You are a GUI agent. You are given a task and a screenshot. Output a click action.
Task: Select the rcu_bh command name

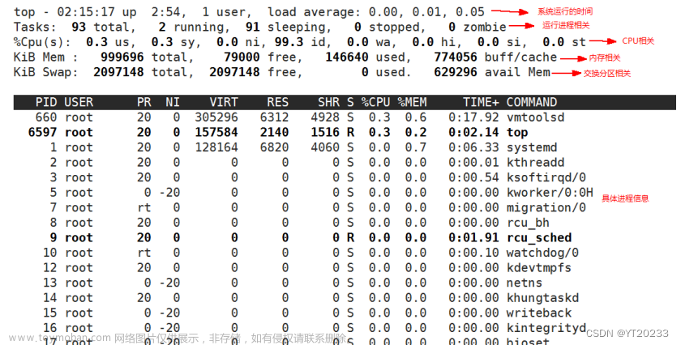coord(528,223)
